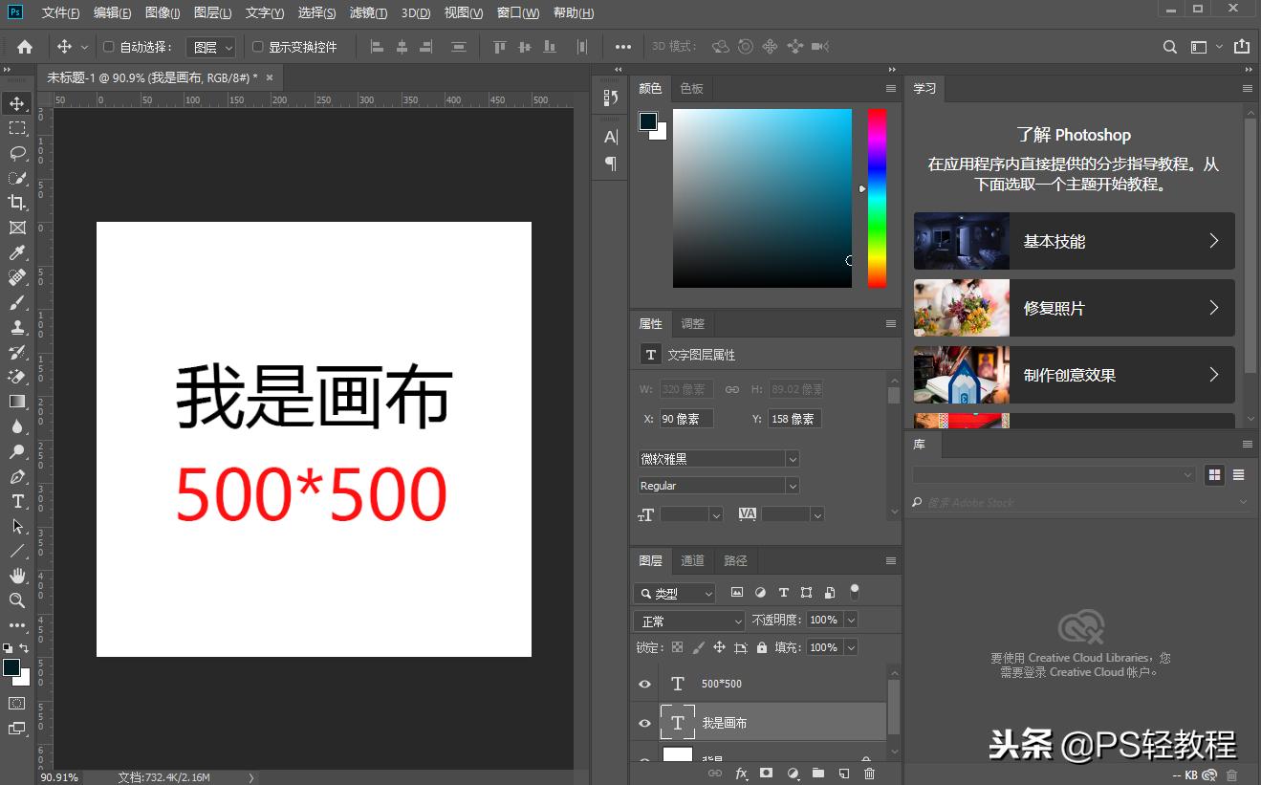
Task: Click the 搜索 Adobe Stock search field
Action: [x=1052, y=502]
